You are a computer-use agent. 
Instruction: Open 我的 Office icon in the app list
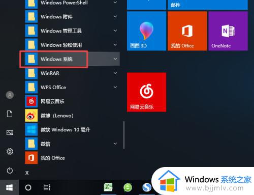pyautogui.click(x=31, y=158)
